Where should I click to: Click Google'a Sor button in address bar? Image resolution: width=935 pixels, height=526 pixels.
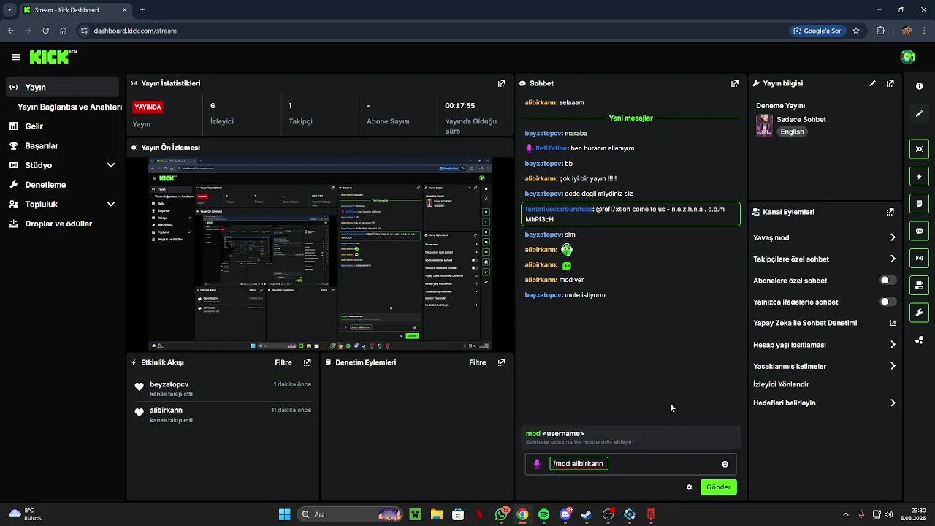817,31
